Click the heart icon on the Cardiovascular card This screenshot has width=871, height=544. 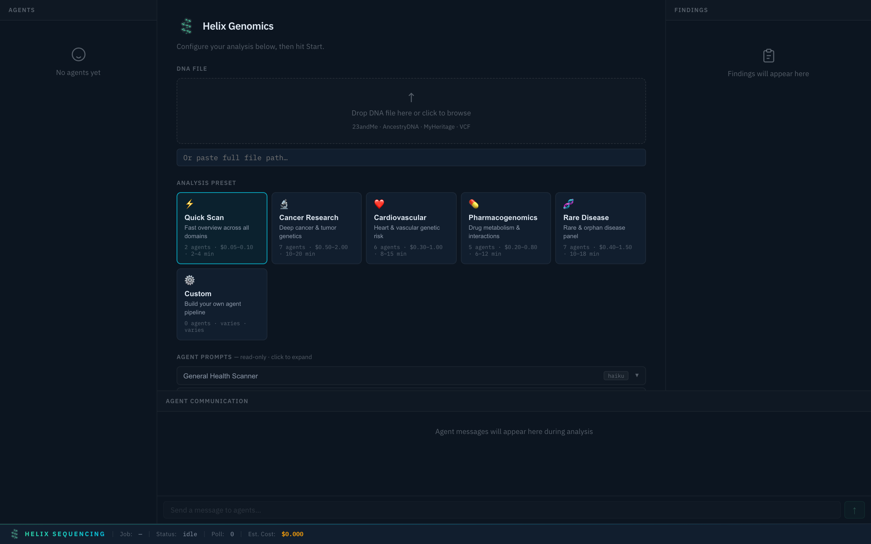coord(379,204)
